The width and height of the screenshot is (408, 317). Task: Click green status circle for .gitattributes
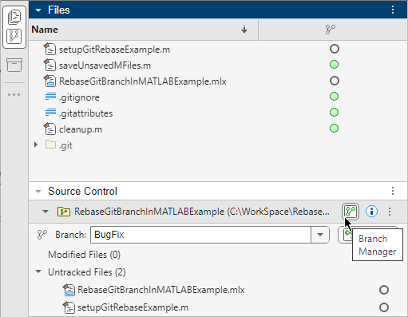(334, 113)
